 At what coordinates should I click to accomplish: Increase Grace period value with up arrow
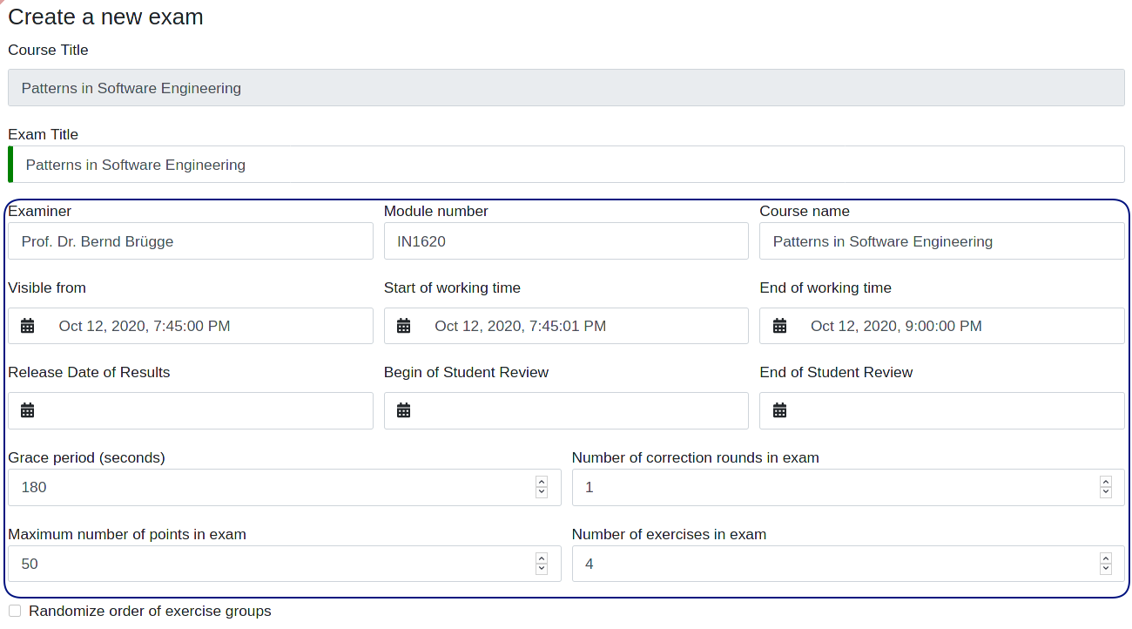pyautogui.click(x=542, y=482)
